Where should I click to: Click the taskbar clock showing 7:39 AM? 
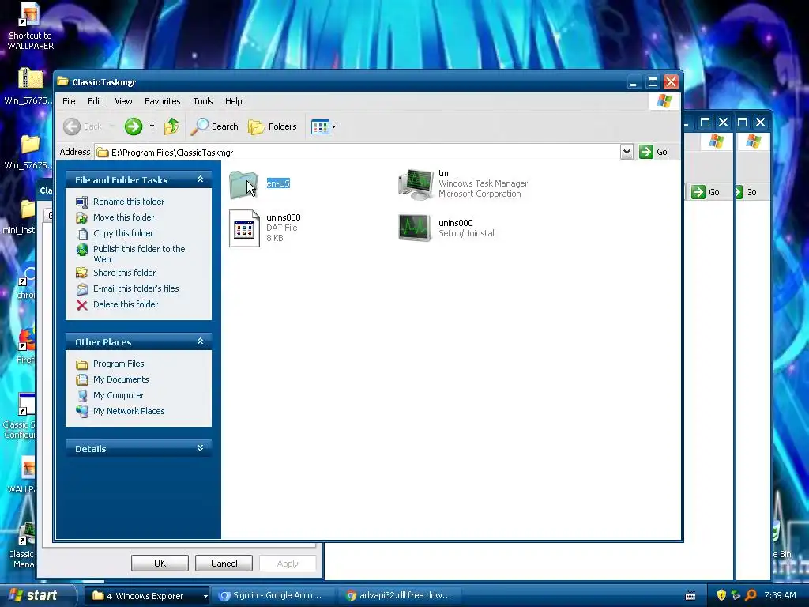(780, 596)
